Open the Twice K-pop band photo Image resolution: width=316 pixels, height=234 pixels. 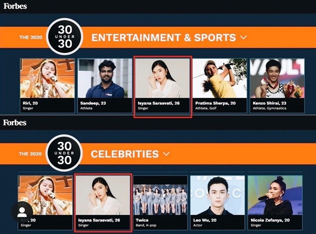click(161, 195)
